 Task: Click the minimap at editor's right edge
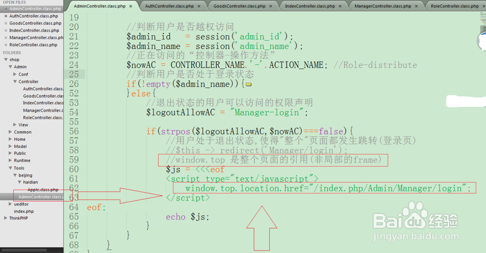[483, 22]
